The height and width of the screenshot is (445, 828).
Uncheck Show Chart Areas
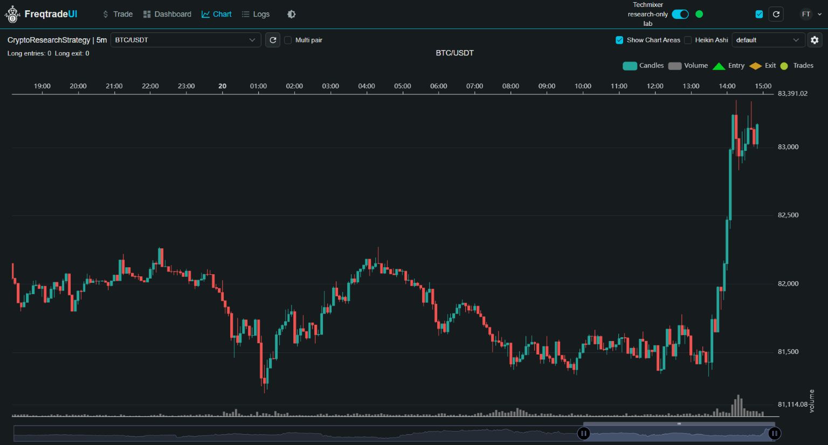(x=619, y=40)
